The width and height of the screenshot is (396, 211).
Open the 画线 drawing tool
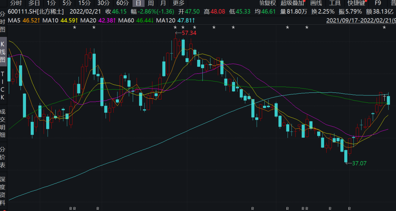click(316, 3)
